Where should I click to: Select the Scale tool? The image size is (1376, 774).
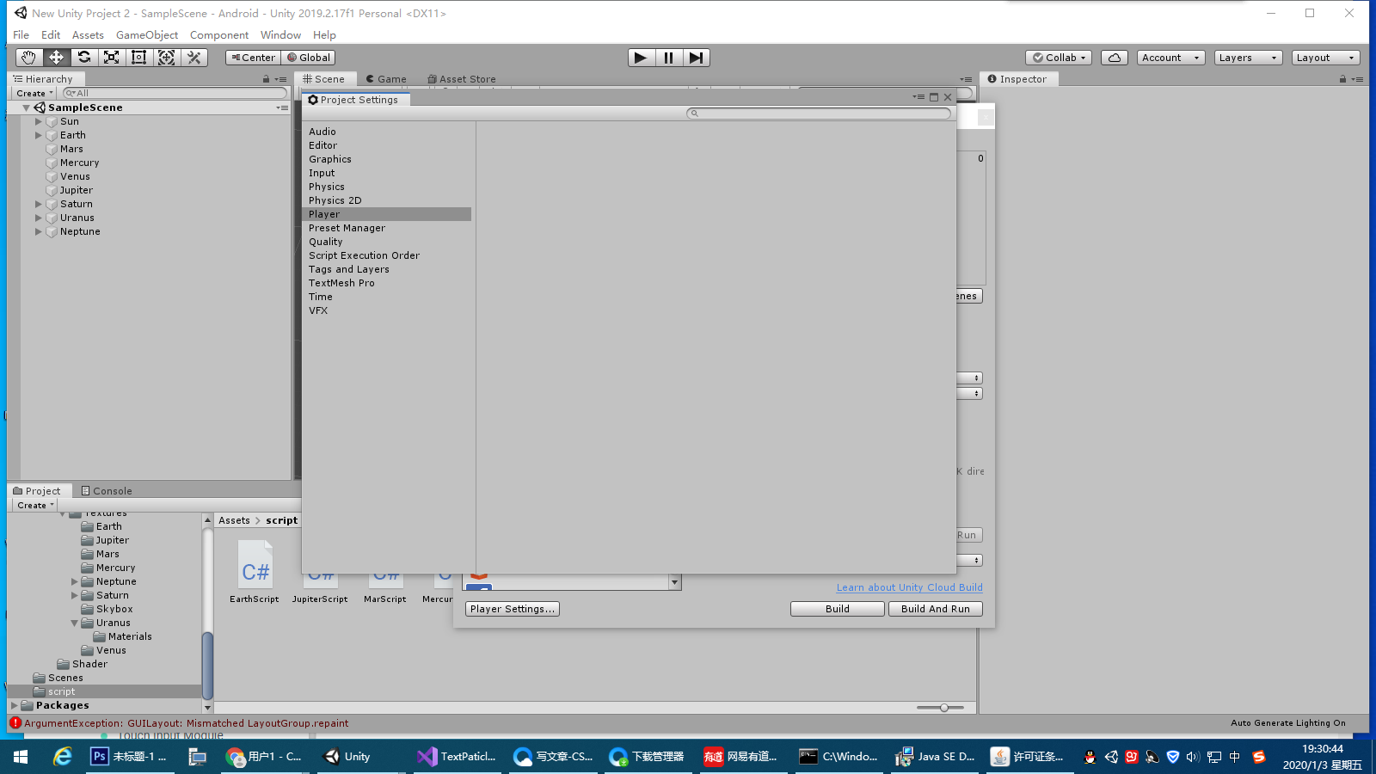112,58
